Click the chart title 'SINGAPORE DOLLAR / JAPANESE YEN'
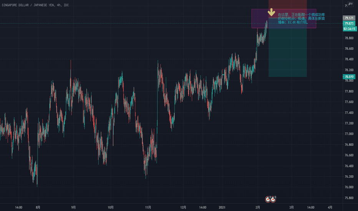Screen dimensions: 358x211 click(x=28, y=5)
